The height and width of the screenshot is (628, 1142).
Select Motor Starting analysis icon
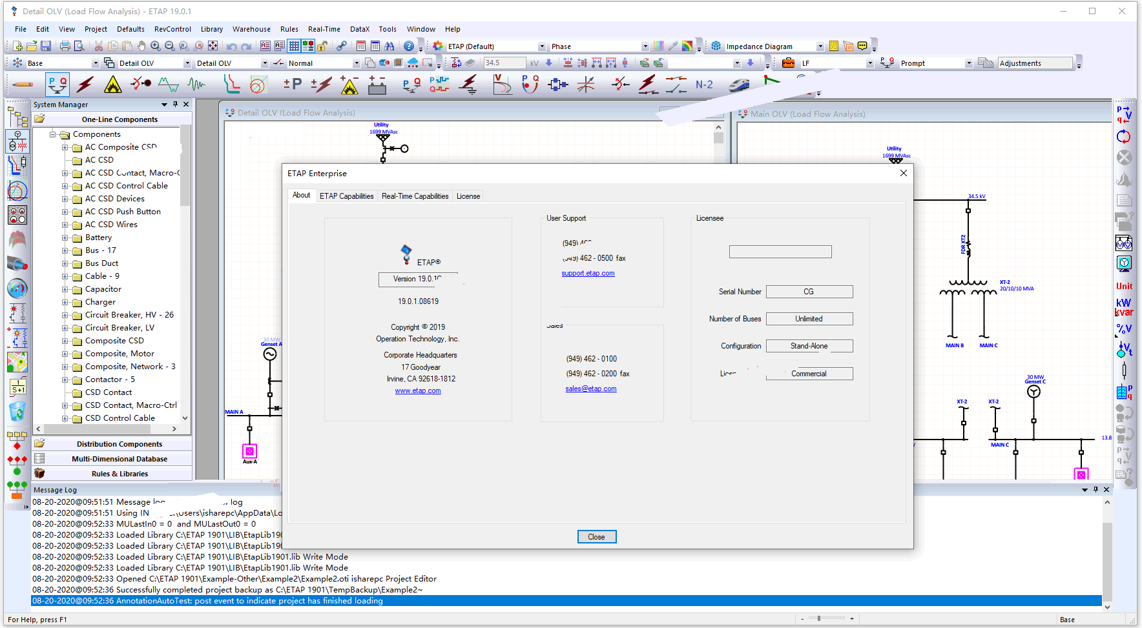(141, 85)
